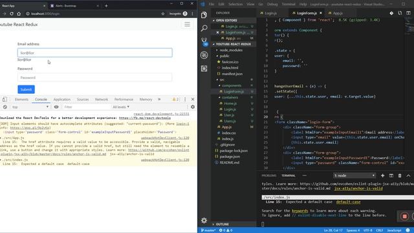Maximize the terminal panel with chevron
This screenshot has width=414, height=233.
coord(408,175)
